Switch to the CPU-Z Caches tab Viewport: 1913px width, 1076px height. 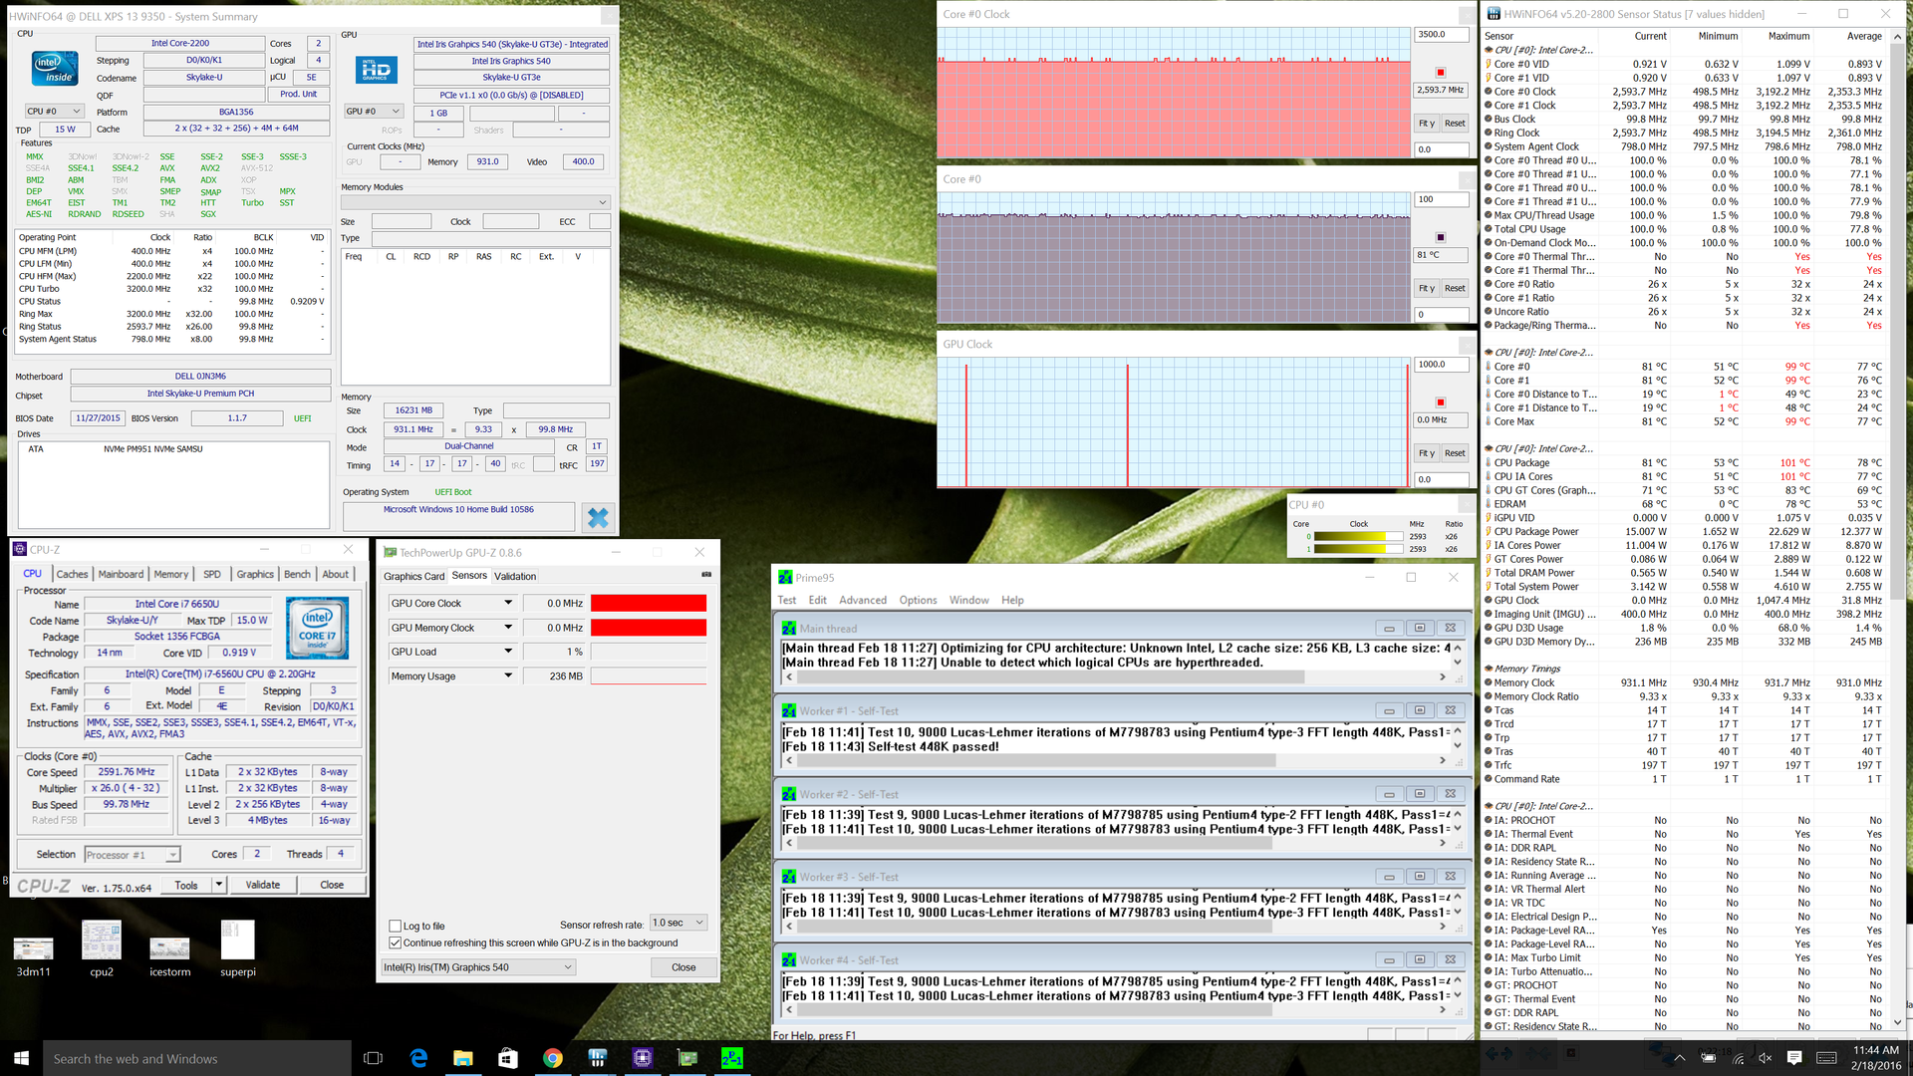pyautogui.click(x=72, y=574)
